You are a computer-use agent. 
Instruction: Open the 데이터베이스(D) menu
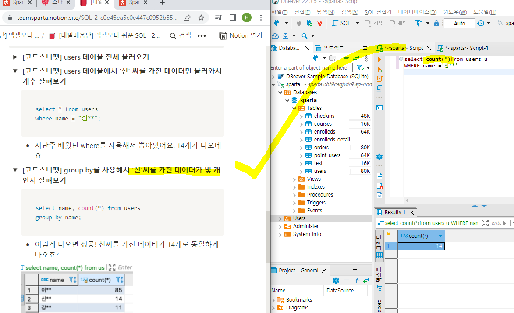click(x=417, y=12)
